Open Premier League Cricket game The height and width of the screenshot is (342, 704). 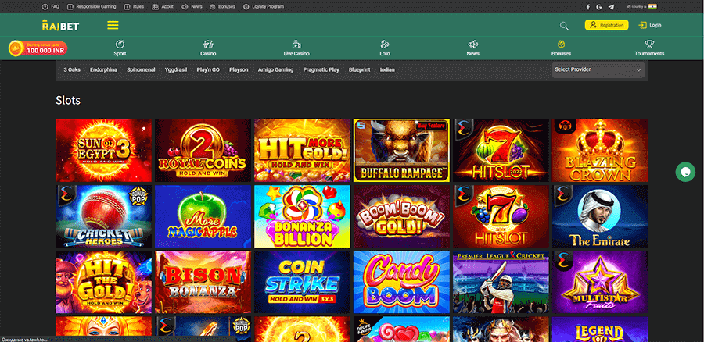point(501,282)
